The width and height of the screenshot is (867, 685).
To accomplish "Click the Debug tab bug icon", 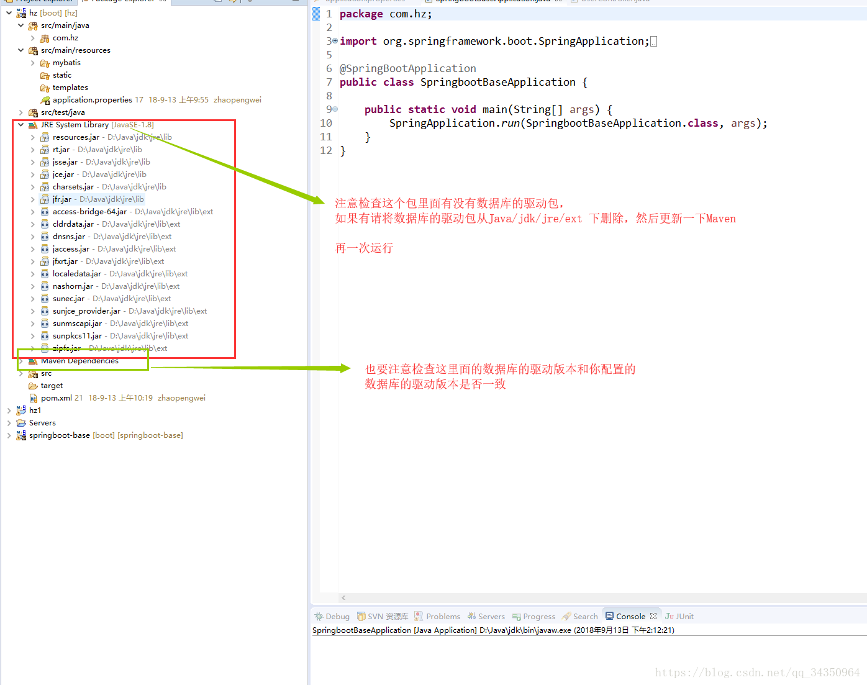I will click(x=319, y=616).
